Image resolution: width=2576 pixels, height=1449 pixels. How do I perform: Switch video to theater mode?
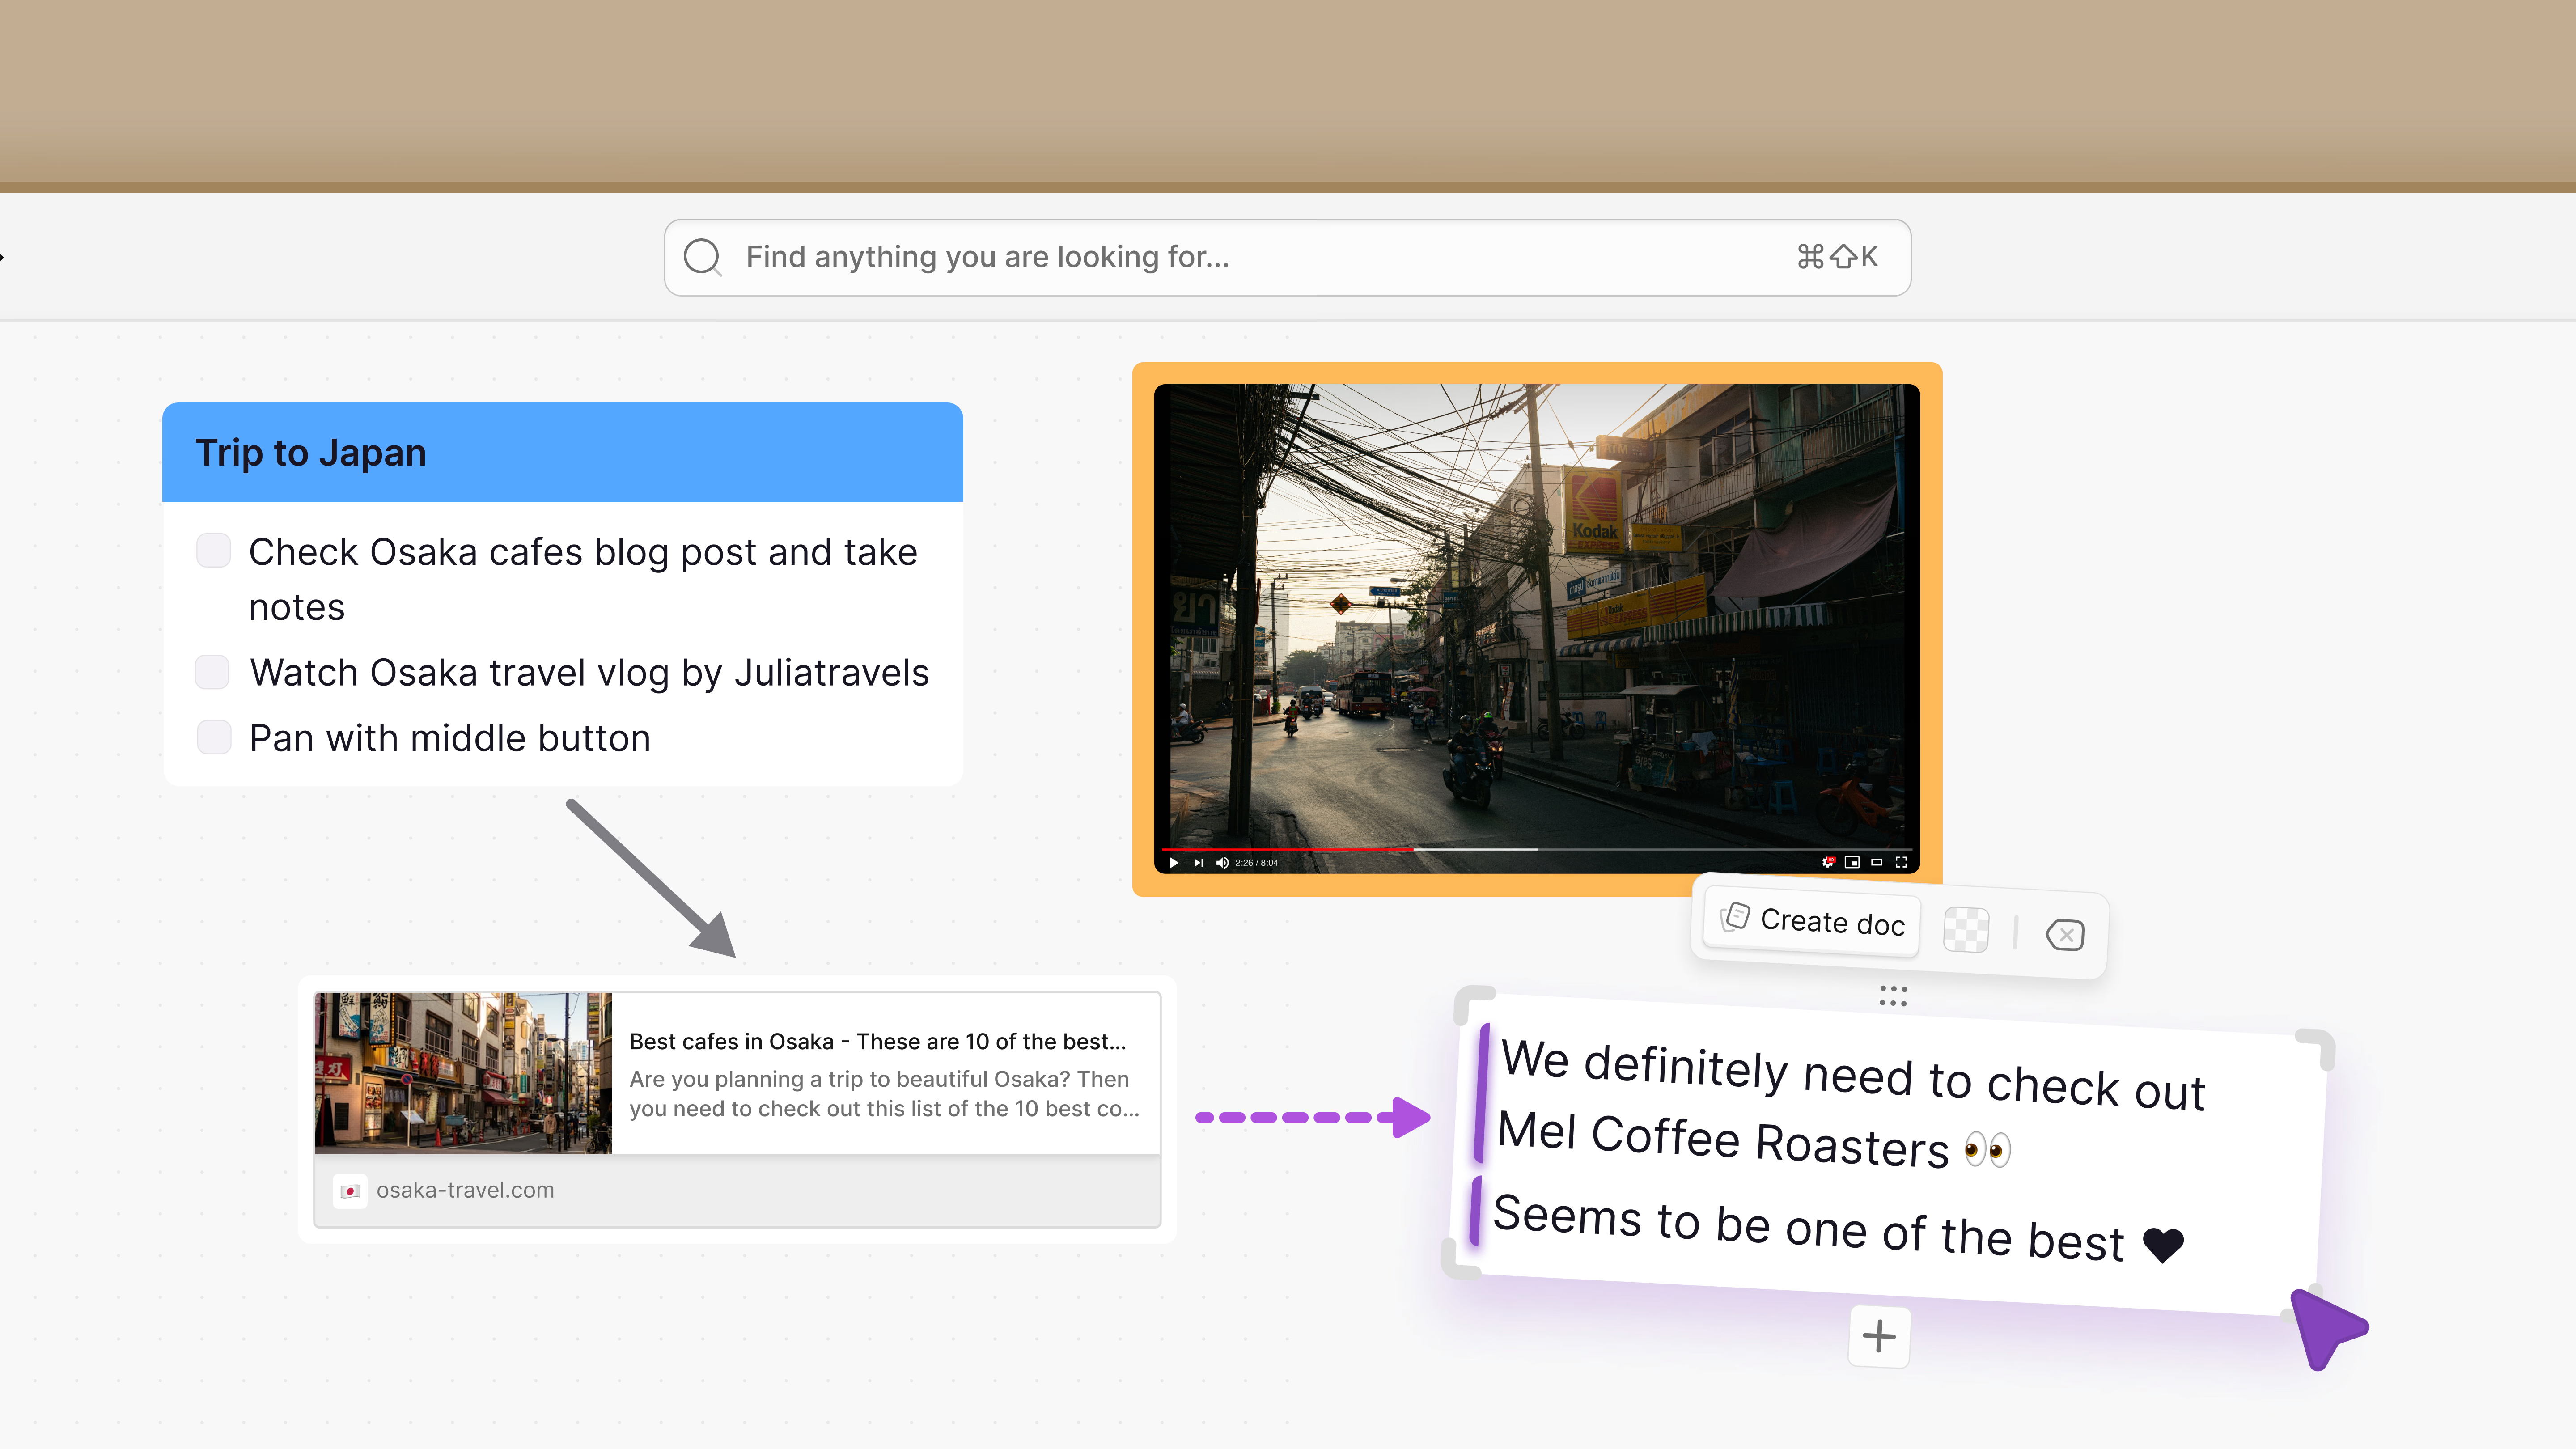coord(1877,861)
